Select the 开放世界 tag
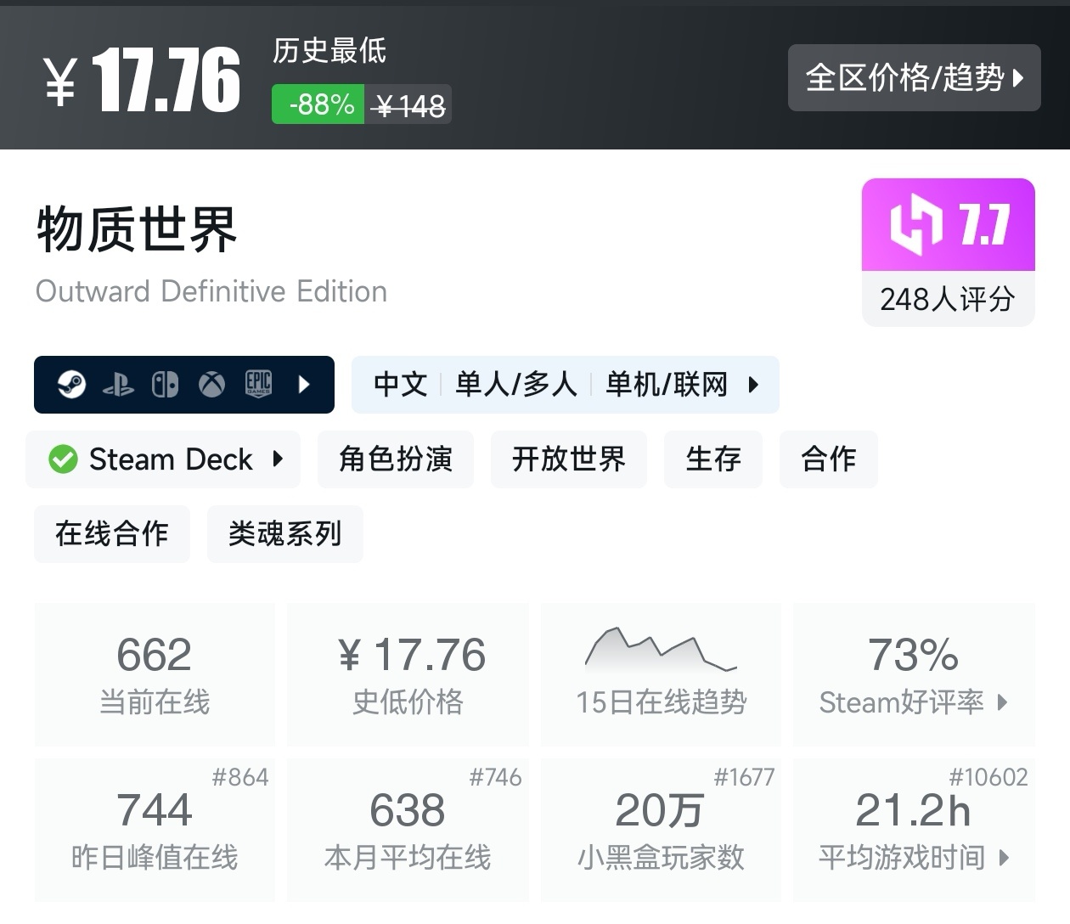This screenshot has height=924, width=1070. (568, 459)
